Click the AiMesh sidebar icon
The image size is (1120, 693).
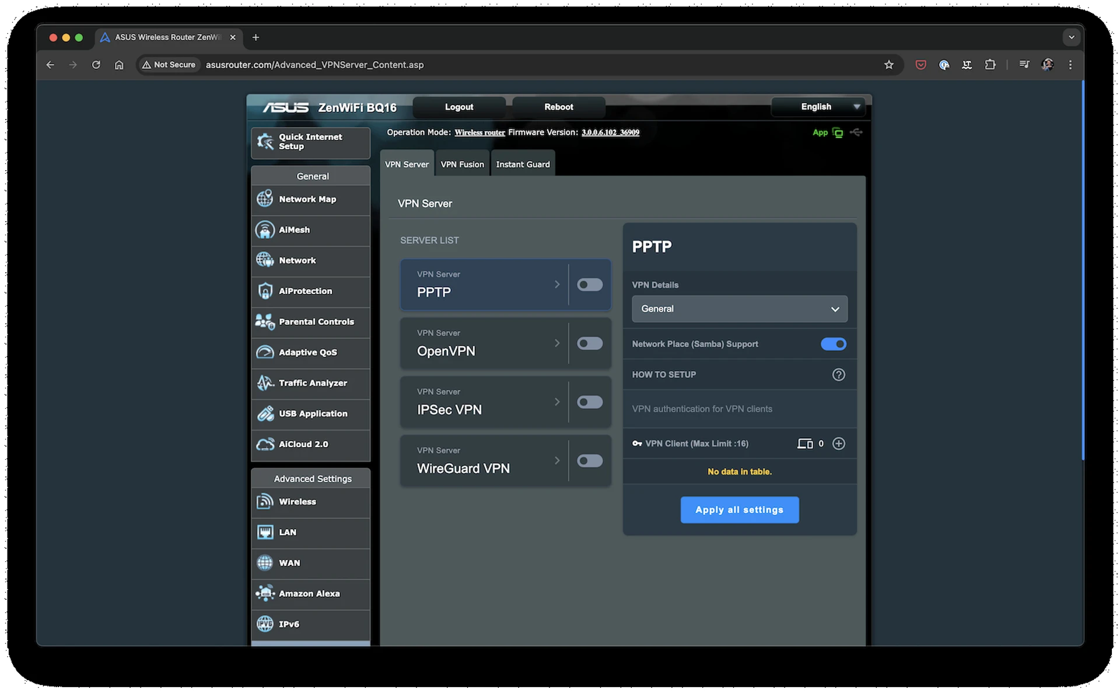[265, 230]
